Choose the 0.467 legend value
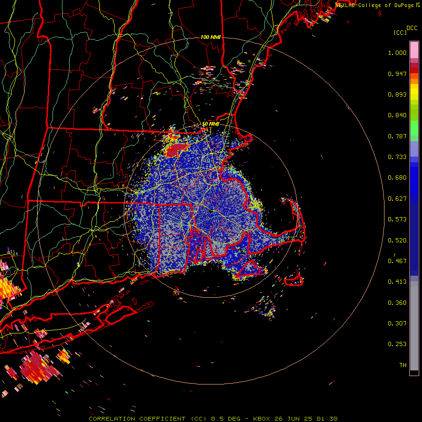The width and height of the screenshot is (422, 422). [x=397, y=261]
